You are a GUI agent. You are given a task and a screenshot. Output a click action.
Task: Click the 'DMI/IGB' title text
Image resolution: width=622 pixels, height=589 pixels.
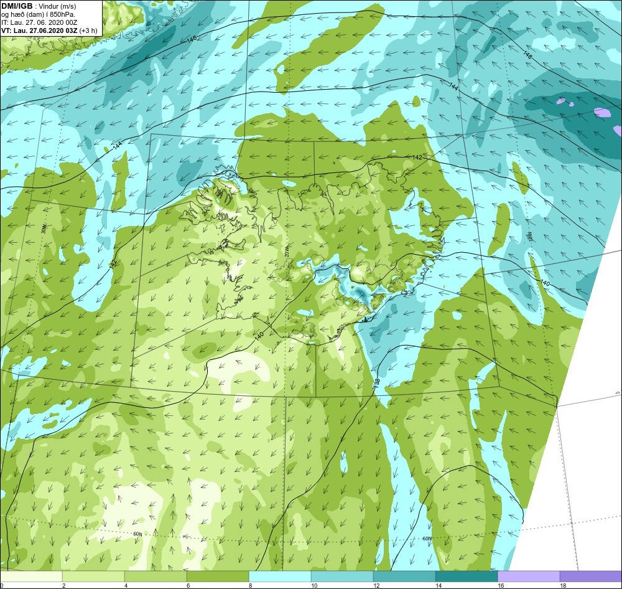[17, 6]
